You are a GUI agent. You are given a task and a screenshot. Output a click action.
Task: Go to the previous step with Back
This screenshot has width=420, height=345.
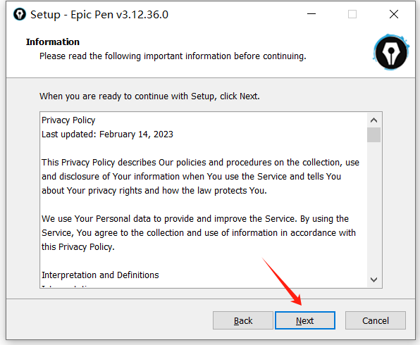point(243,320)
